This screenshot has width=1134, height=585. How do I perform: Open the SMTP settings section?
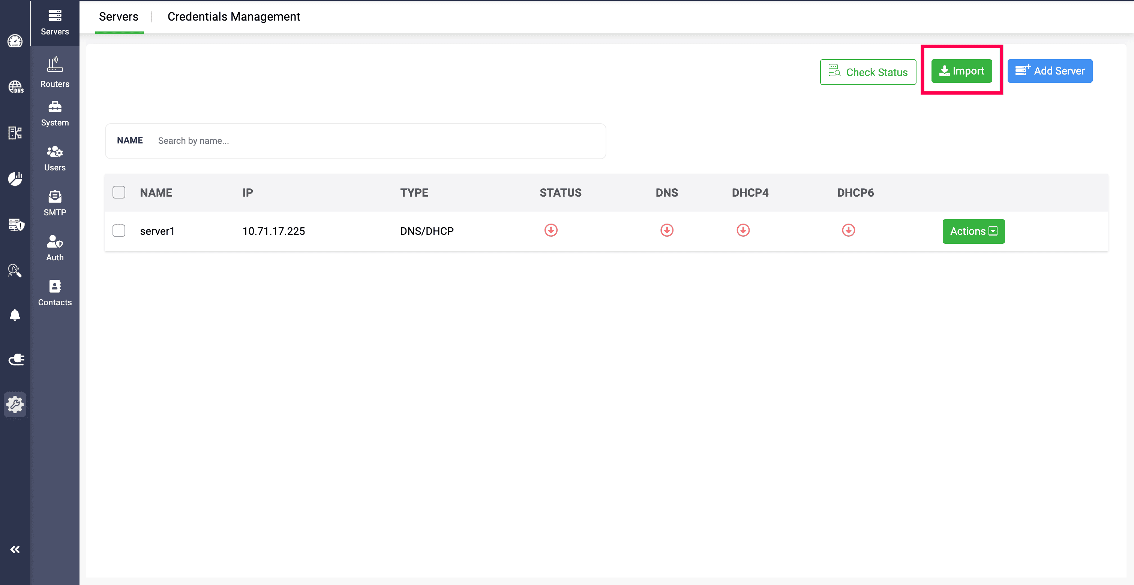click(55, 203)
